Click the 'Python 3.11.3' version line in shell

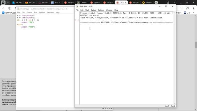pos(127,13)
